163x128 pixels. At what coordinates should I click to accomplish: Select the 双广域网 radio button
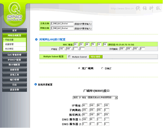[79, 68]
